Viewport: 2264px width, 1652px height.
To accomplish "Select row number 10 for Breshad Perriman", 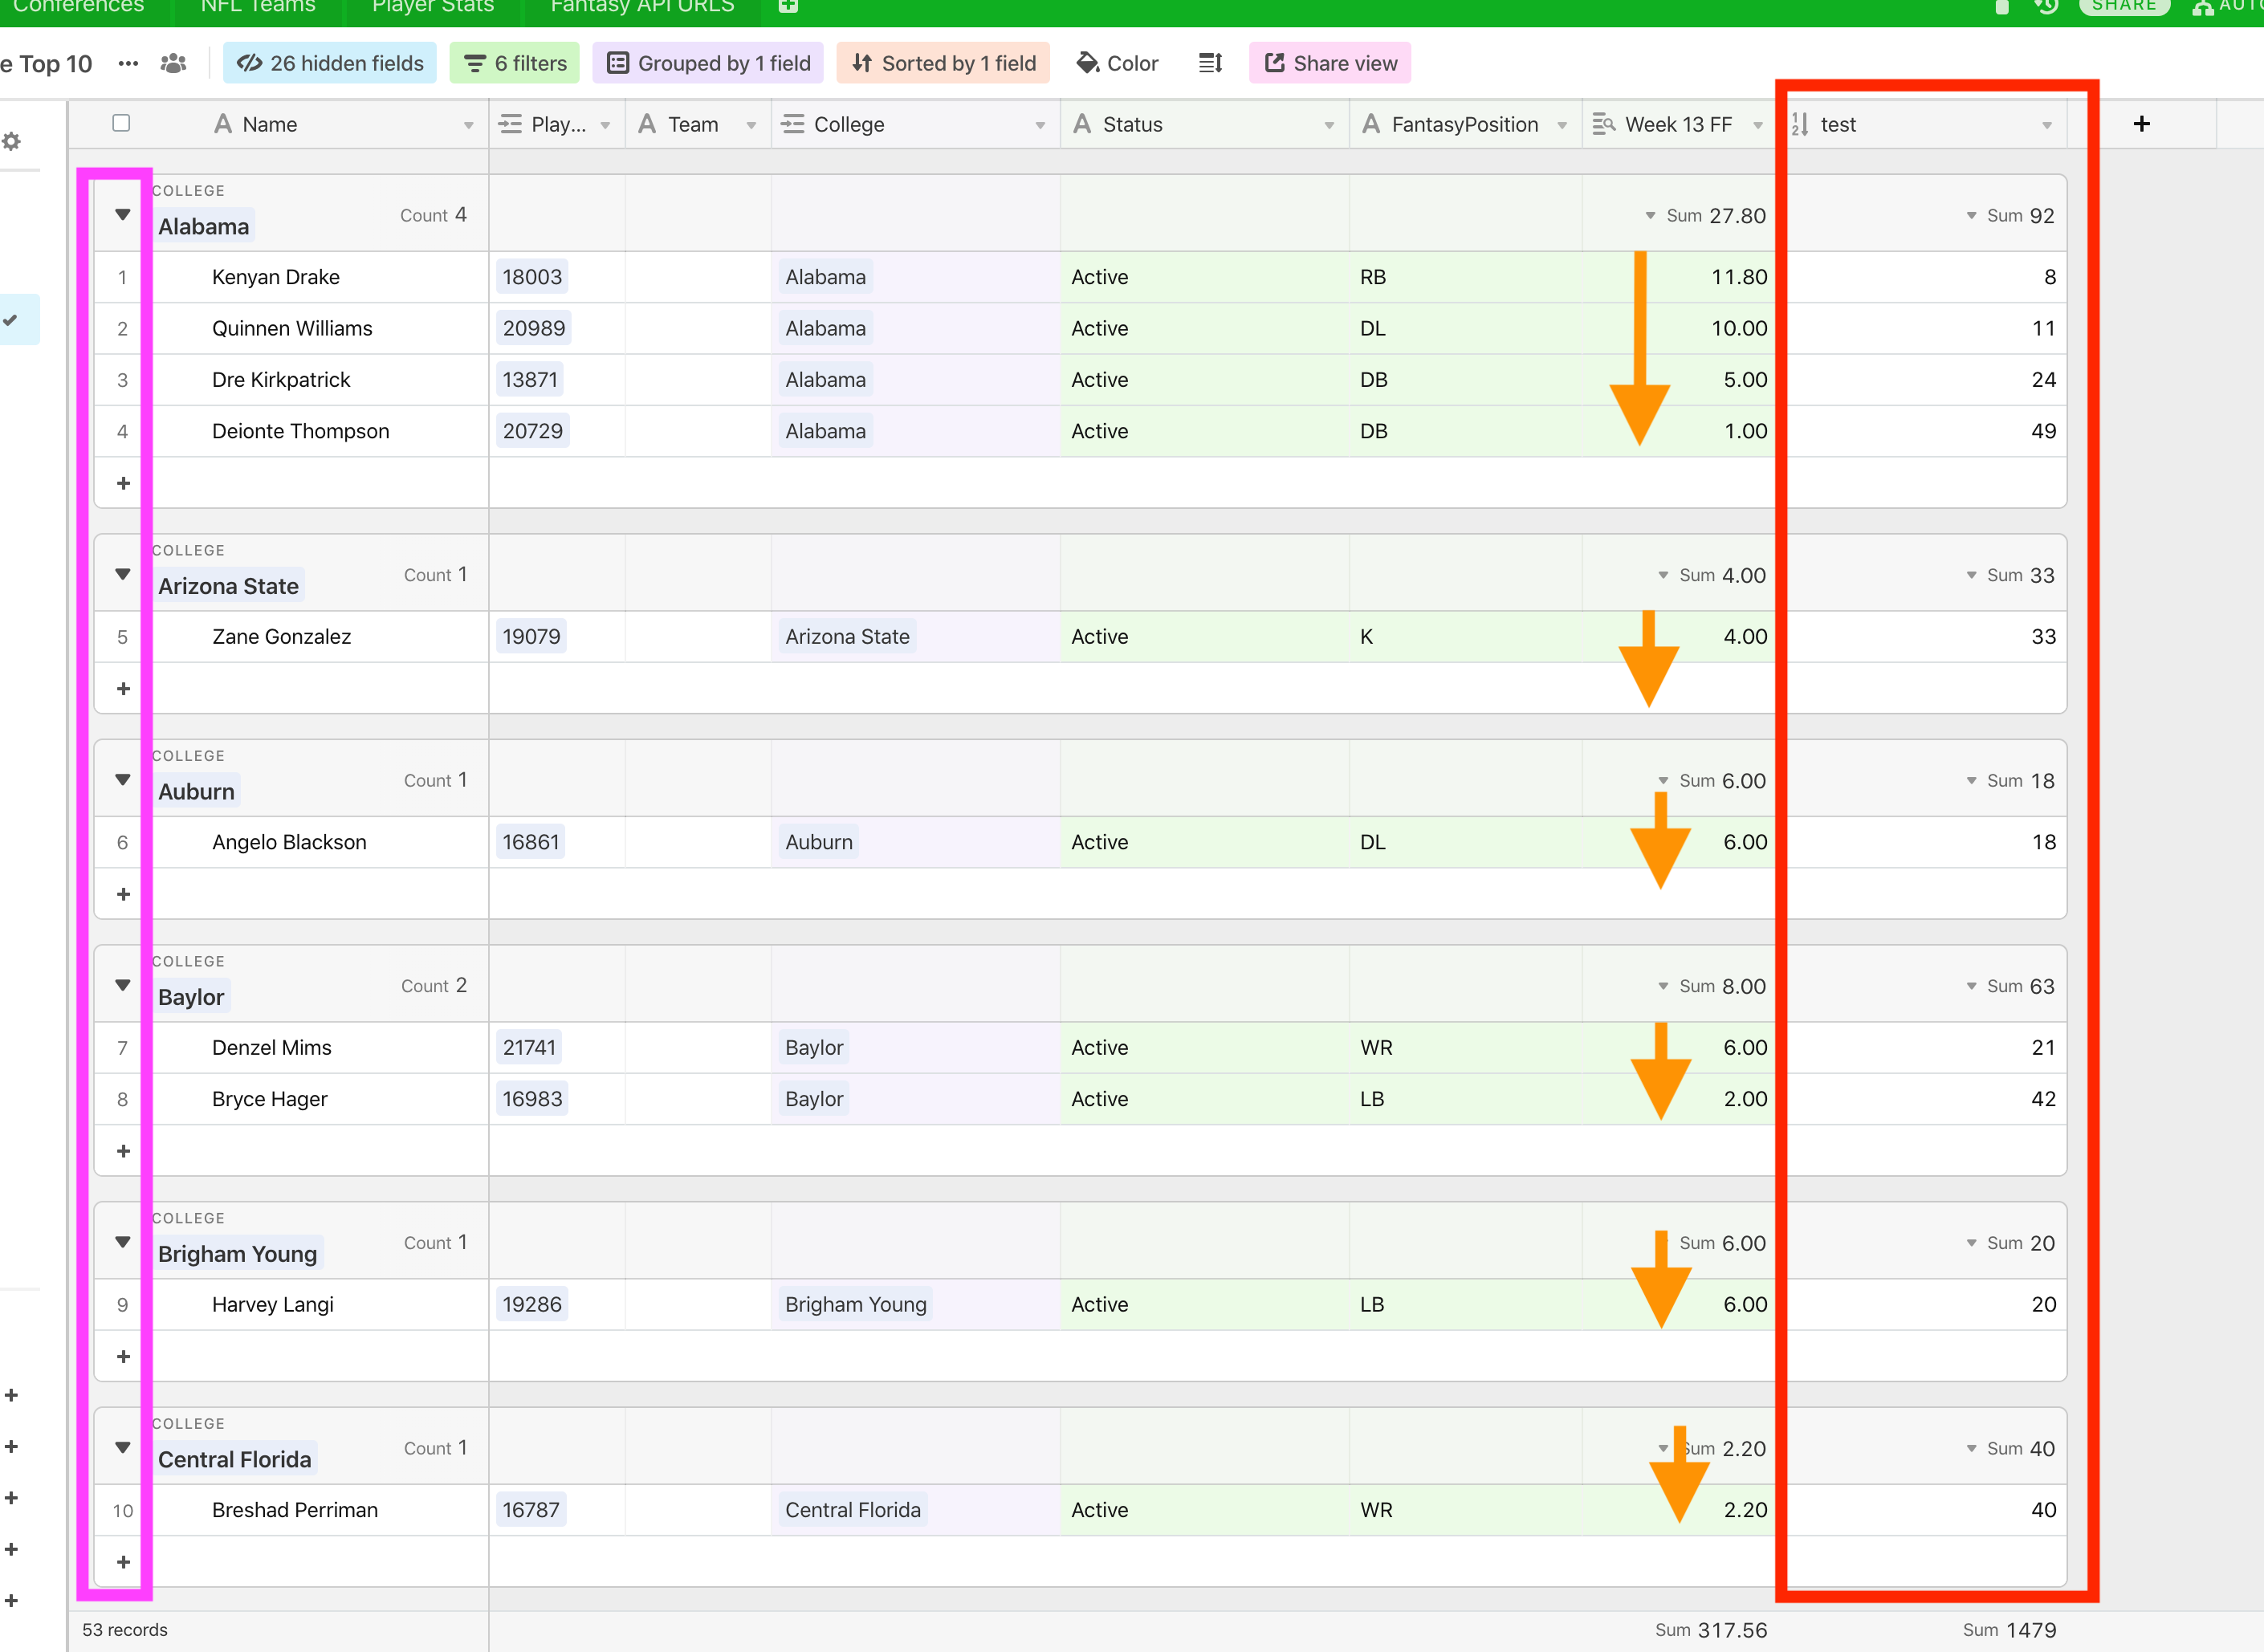I will [122, 1510].
